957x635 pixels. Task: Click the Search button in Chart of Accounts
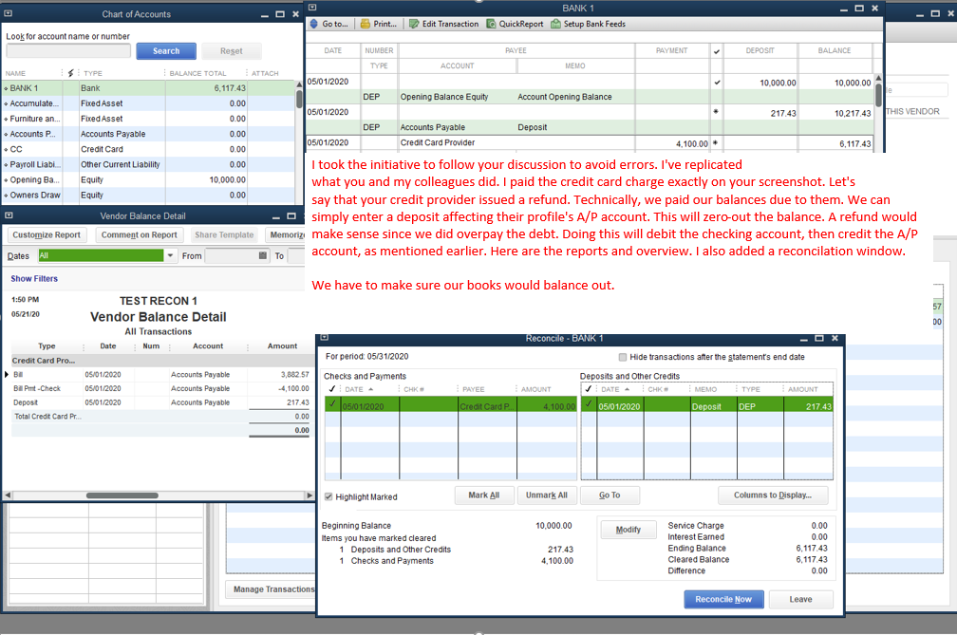(166, 51)
